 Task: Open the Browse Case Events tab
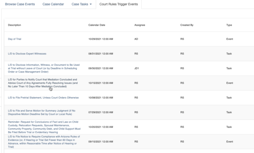coord(20,4)
